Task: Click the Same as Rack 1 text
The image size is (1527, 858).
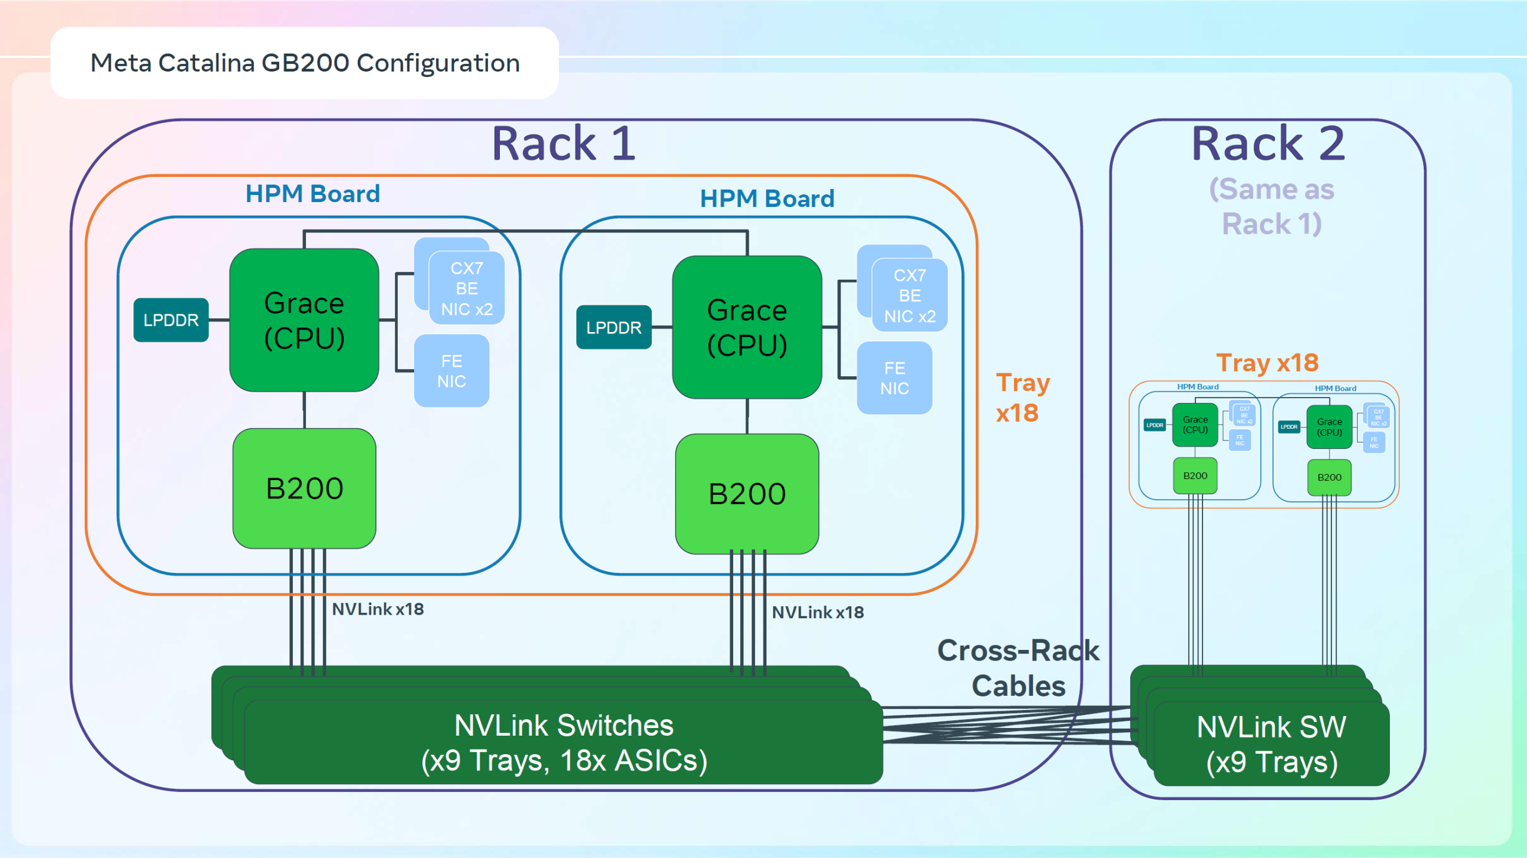Action: [1272, 206]
